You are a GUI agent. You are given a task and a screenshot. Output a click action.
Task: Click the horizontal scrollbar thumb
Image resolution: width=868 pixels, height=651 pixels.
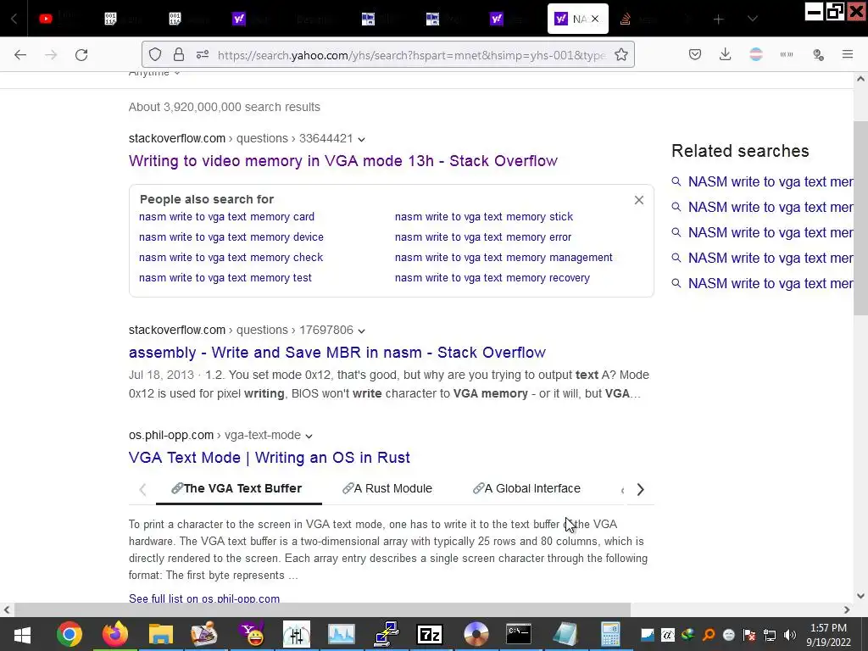pyautogui.click(x=323, y=609)
